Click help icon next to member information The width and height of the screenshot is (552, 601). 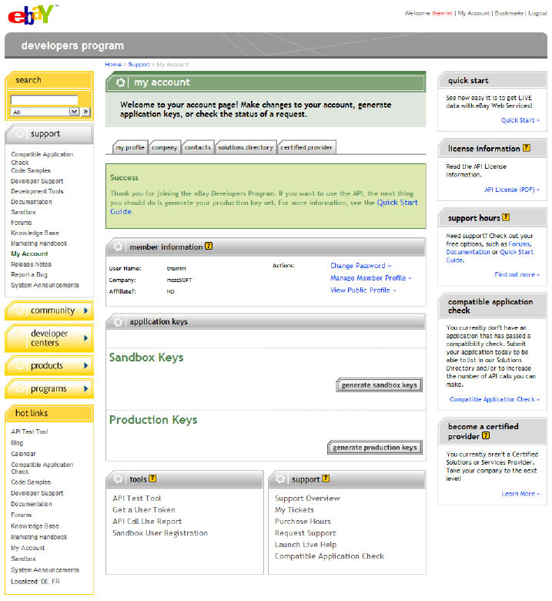(x=209, y=247)
